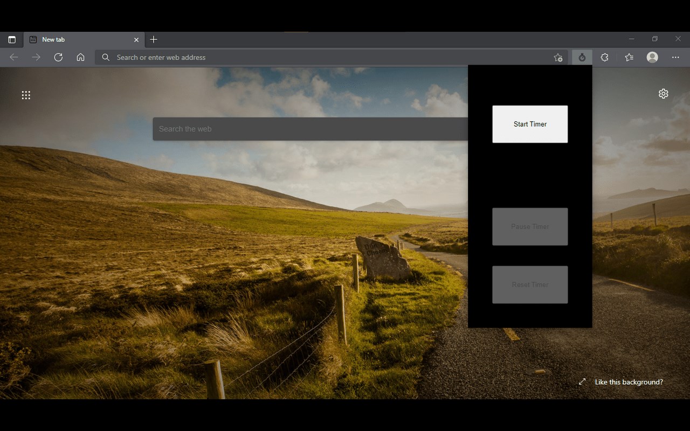
Task: Restore down the browser window
Action: pos(654,39)
